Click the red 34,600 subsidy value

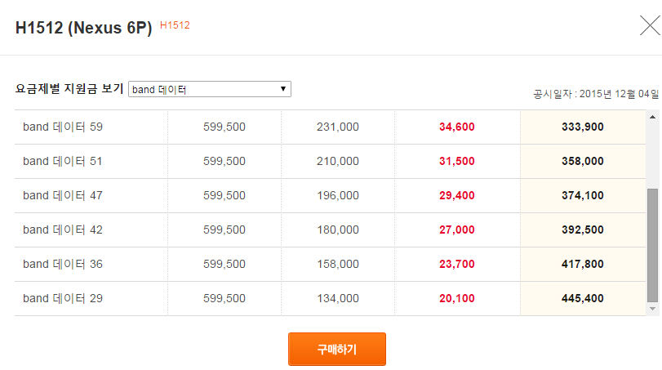[x=456, y=127]
